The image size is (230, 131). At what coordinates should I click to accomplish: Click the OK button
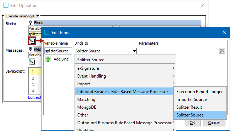192,123
